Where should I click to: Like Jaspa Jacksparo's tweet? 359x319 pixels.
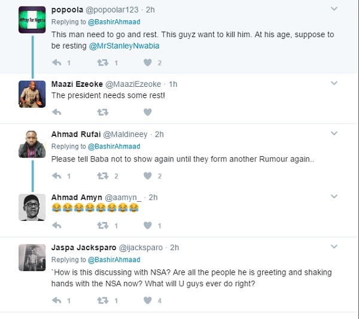click(x=147, y=300)
